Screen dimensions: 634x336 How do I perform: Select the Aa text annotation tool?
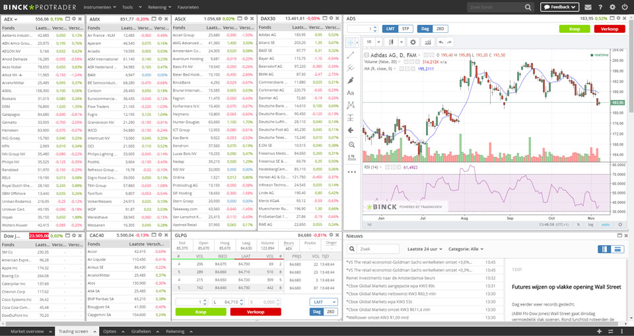coord(351,93)
